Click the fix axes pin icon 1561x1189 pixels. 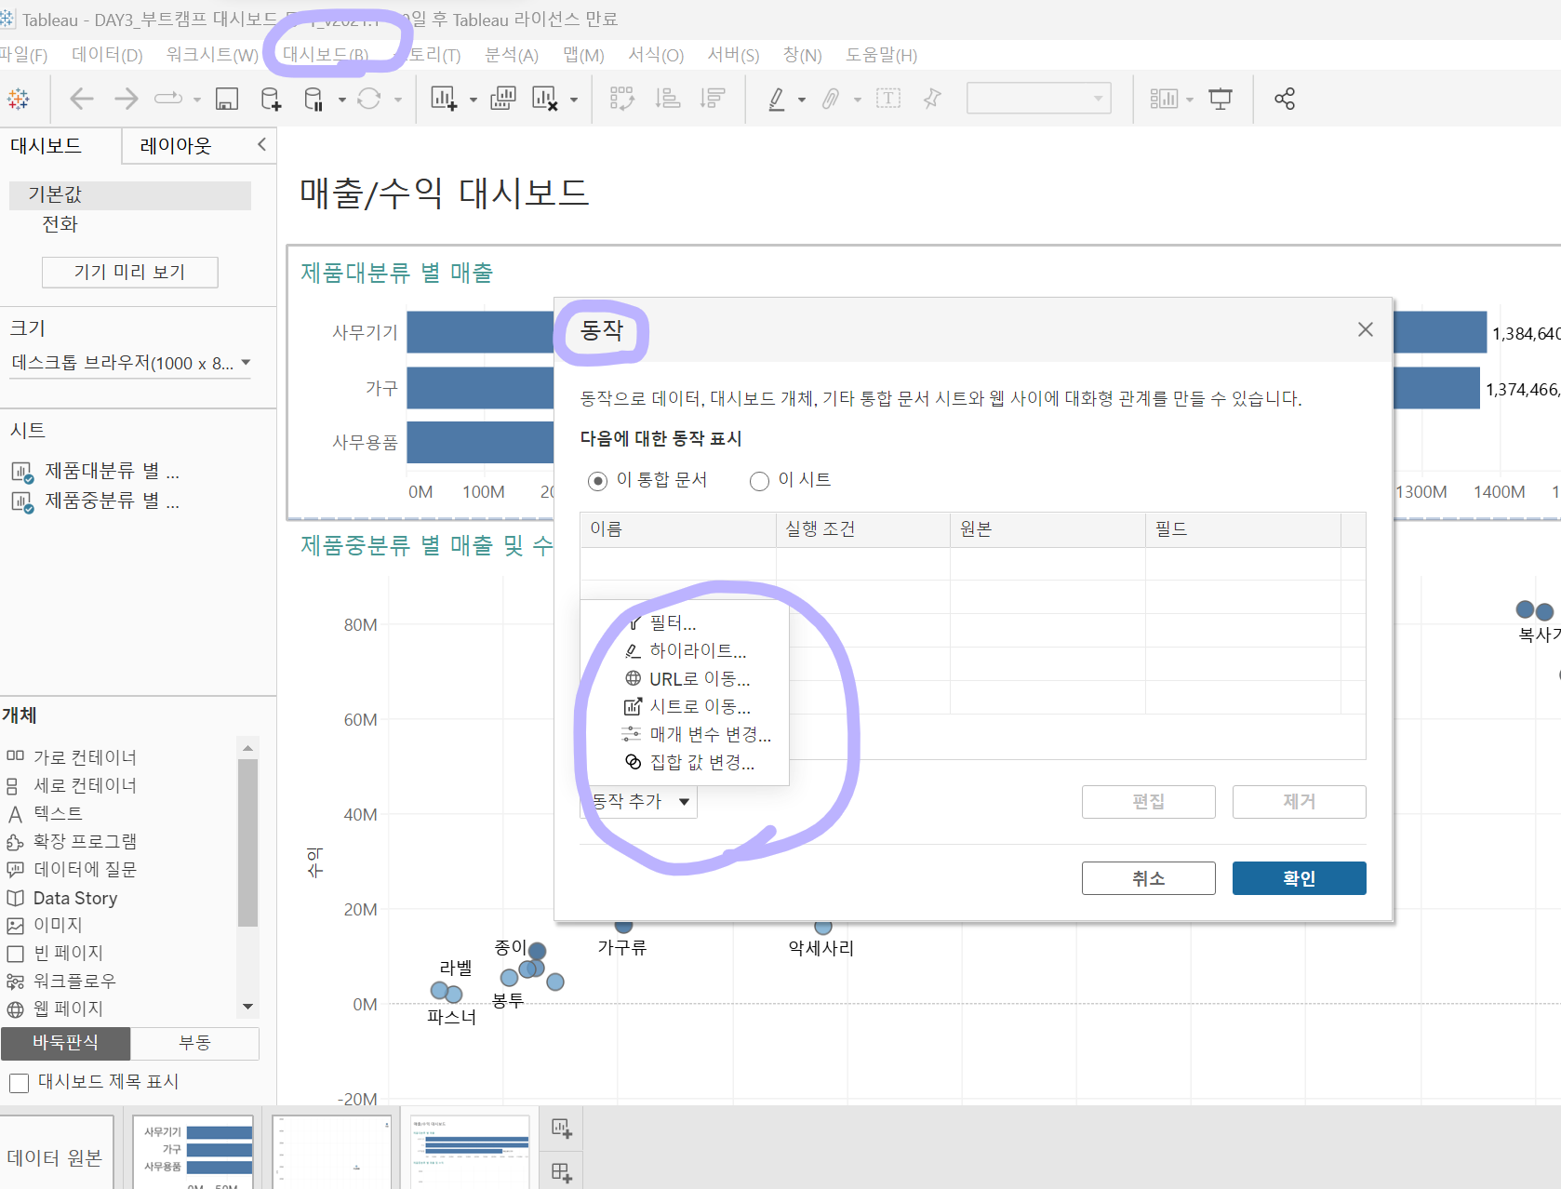tap(932, 99)
